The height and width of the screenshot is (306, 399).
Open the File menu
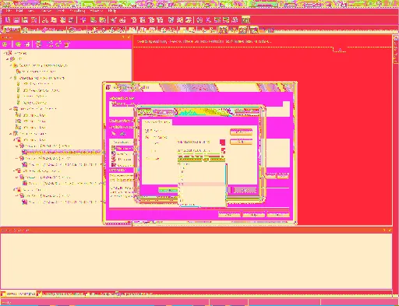click(9, 11)
